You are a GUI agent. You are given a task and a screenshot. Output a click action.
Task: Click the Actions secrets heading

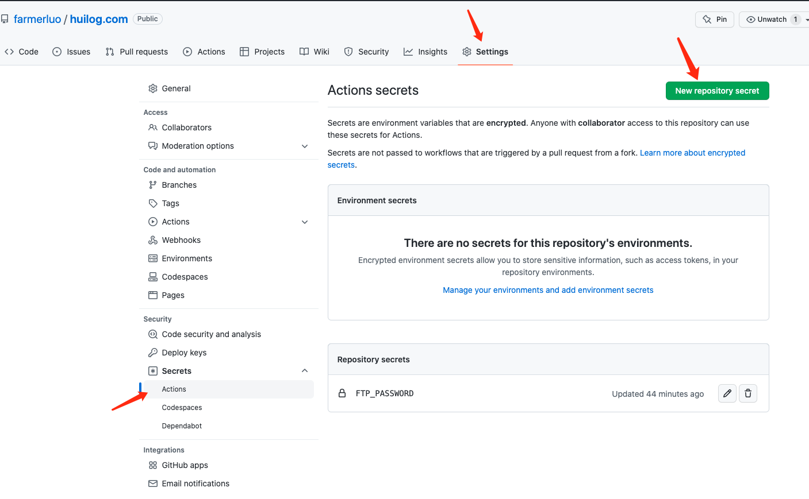373,90
